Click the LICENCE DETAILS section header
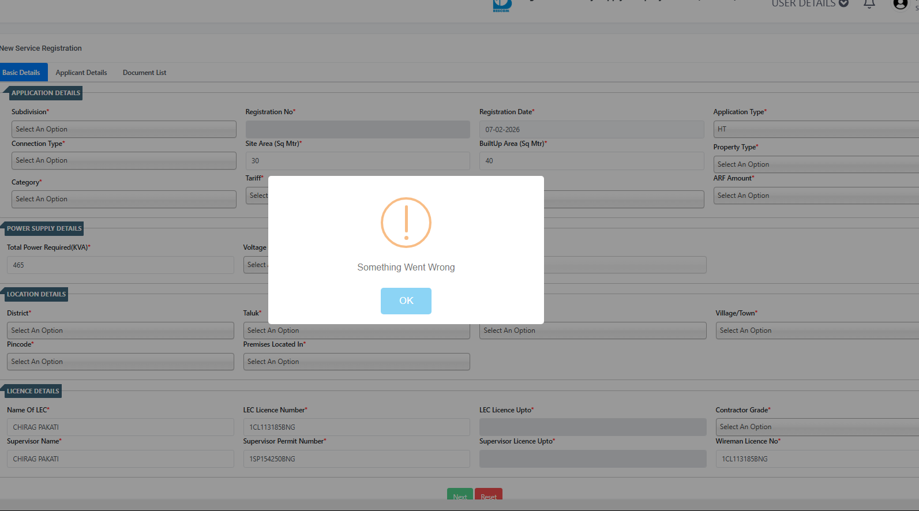Image resolution: width=919 pixels, height=511 pixels. pos(33,391)
